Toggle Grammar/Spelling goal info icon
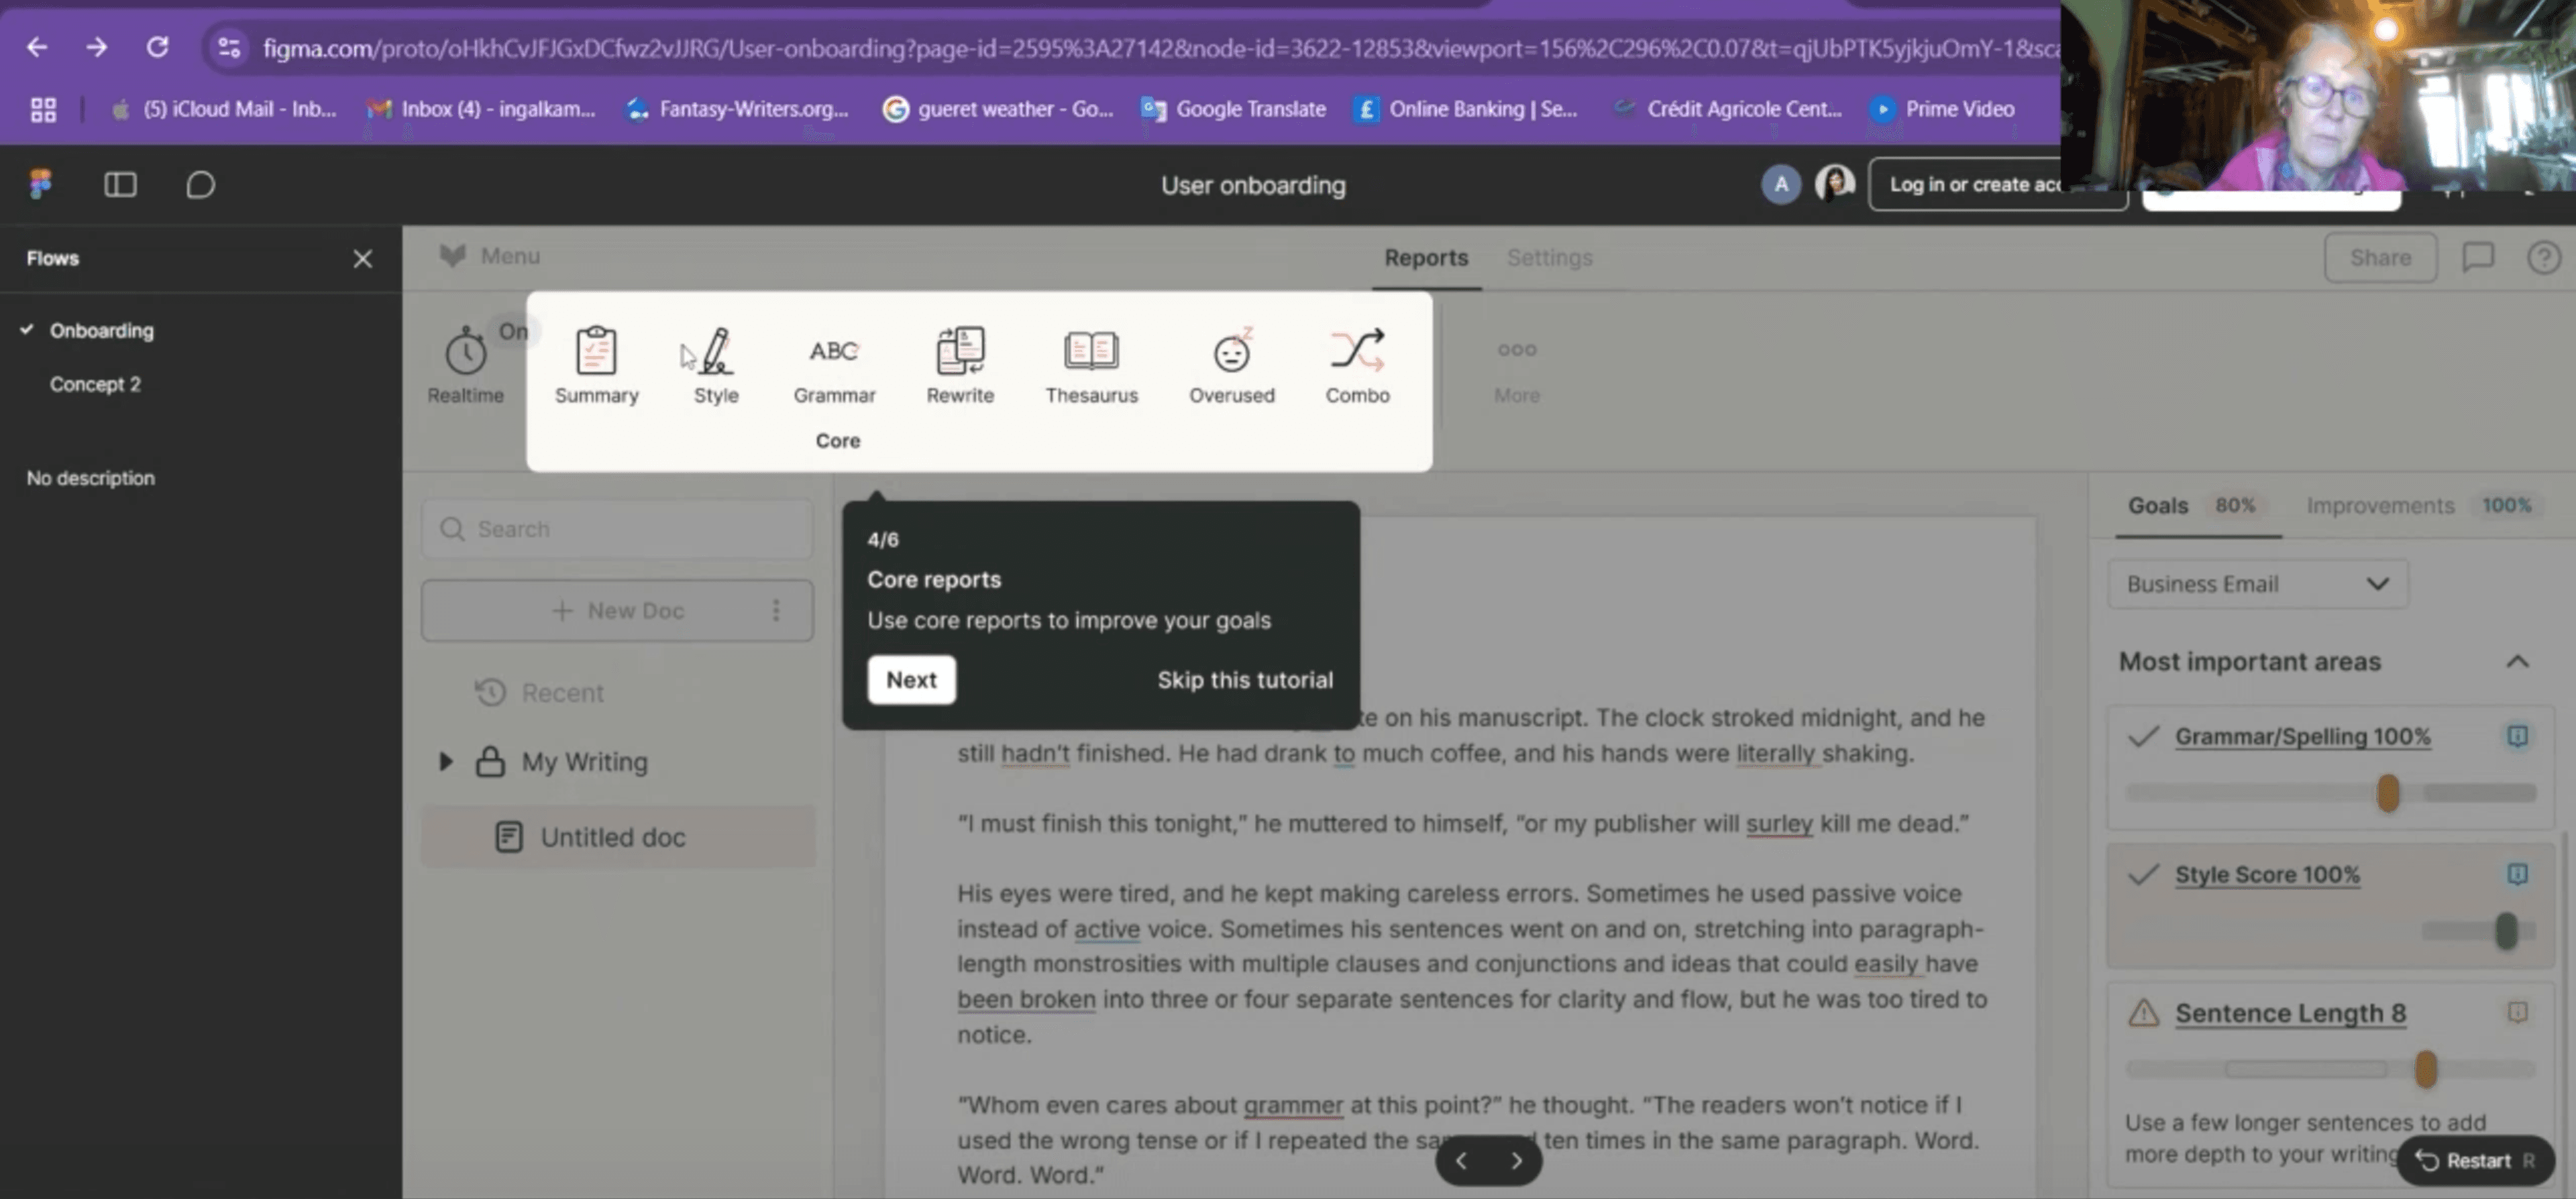This screenshot has width=2576, height=1199. click(2516, 736)
